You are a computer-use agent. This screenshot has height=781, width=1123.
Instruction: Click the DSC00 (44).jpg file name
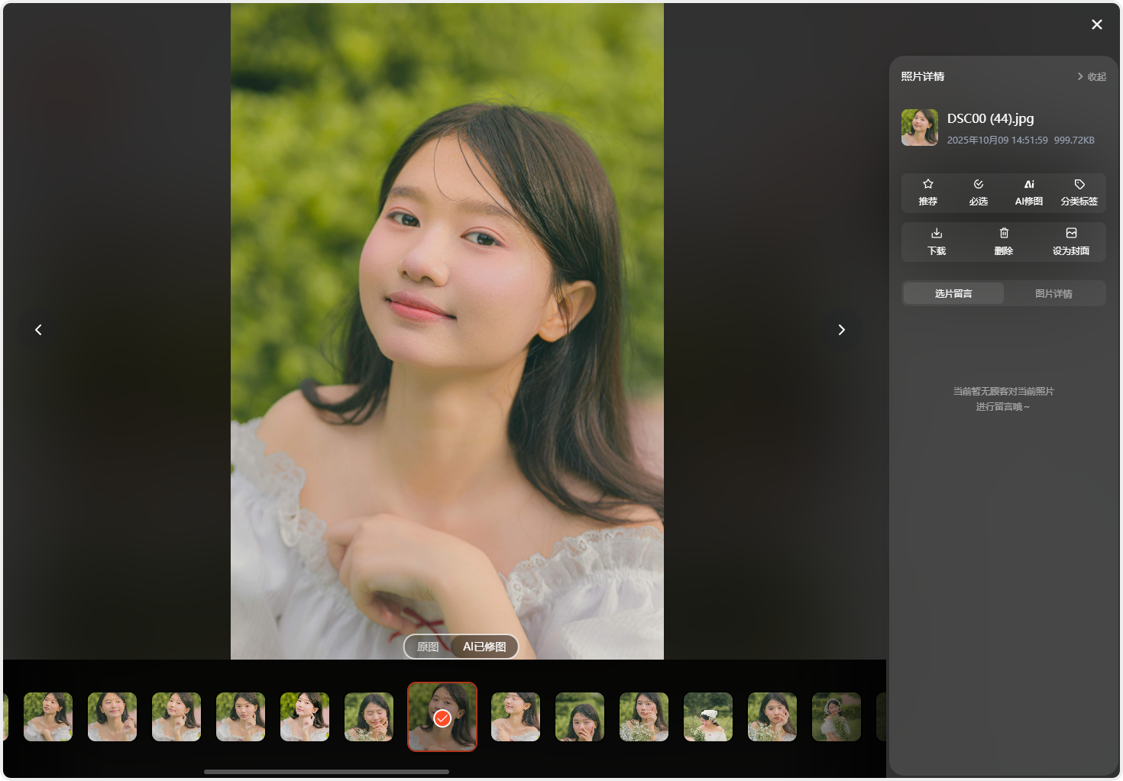990,118
